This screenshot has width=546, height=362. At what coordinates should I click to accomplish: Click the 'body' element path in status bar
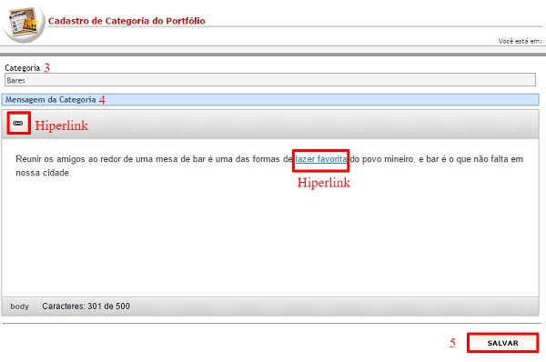pyautogui.click(x=19, y=307)
